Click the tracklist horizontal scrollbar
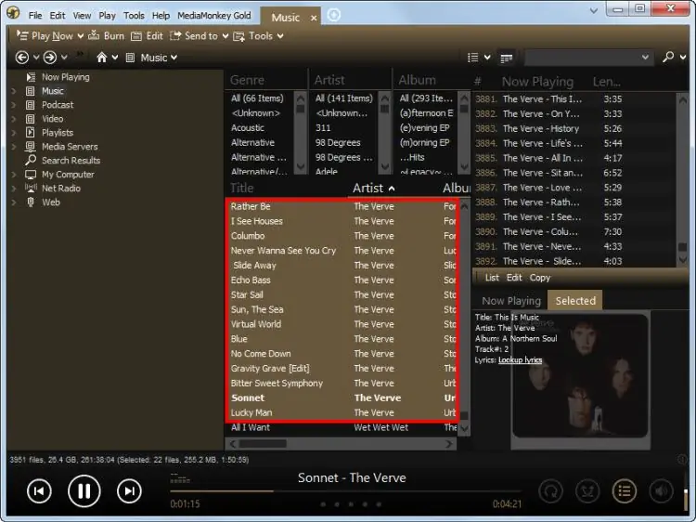 (341, 443)
